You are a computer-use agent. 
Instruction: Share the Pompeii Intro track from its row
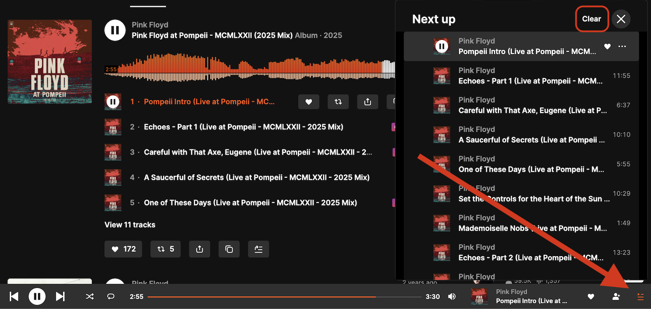click(368, 102)
